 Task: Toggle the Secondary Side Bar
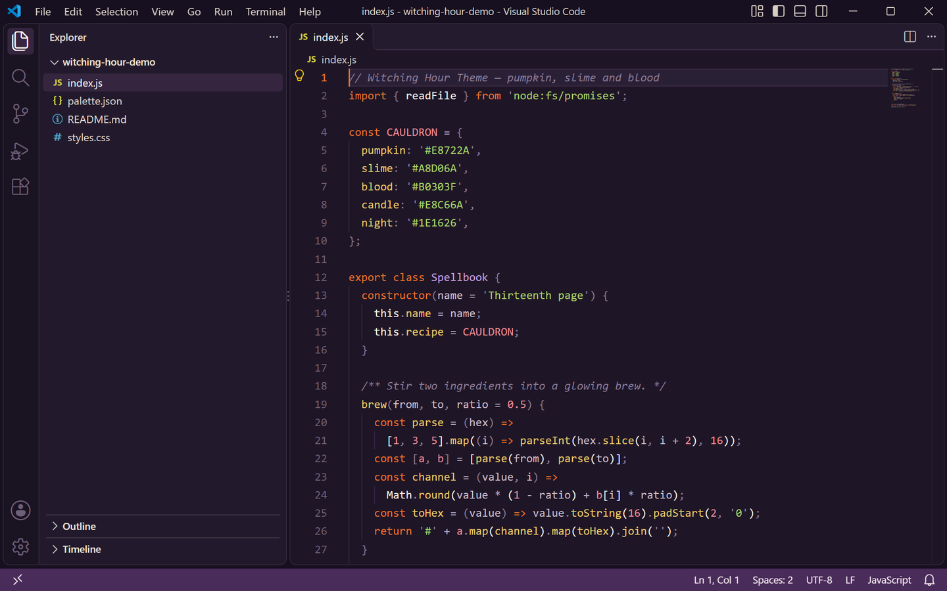821,11
